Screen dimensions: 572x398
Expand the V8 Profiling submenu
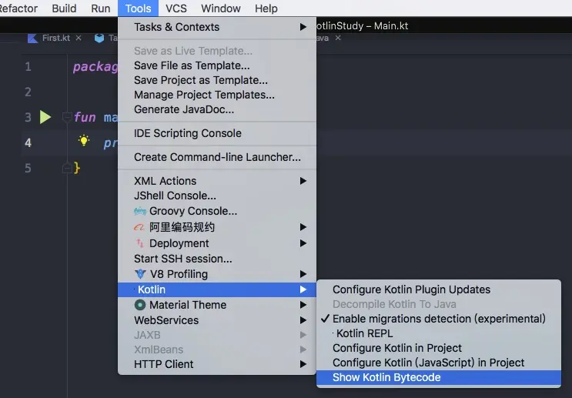(x=217, y=274)
